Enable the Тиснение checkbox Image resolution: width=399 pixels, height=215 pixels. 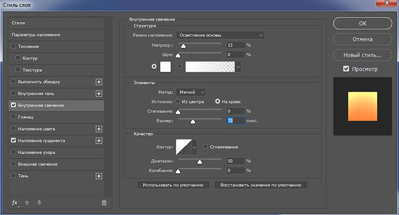pyautogui.click(x=14, y=46)
